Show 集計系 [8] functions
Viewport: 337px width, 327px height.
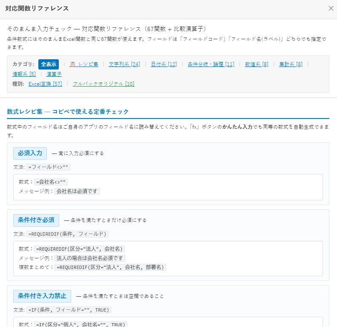click(x=291, y=64)
